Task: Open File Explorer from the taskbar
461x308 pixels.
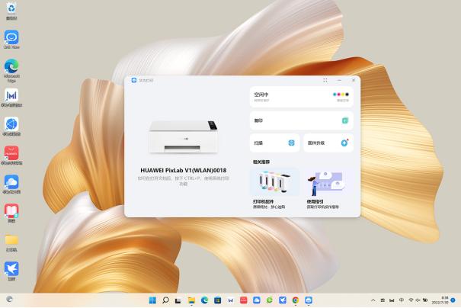Action: (x=191, y=300)
